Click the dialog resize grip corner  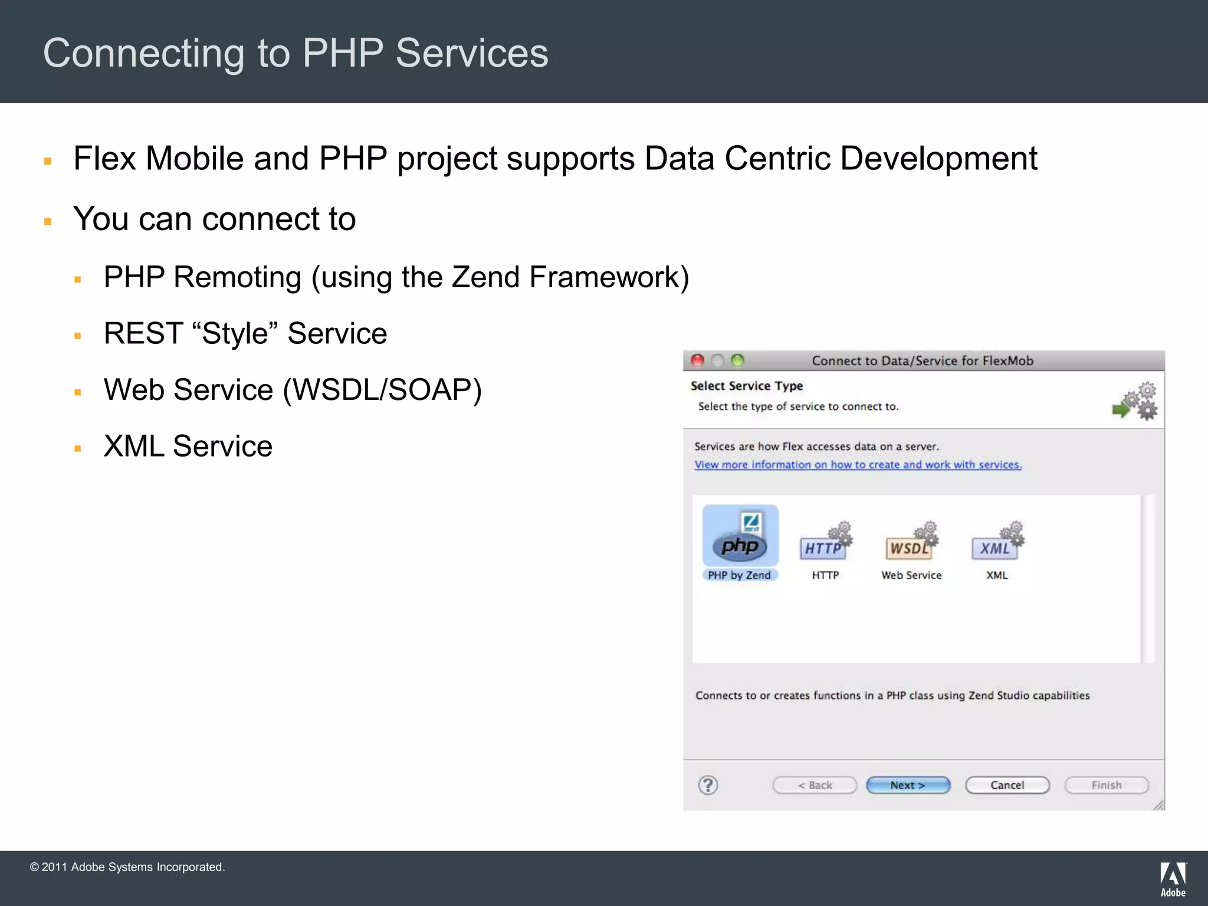1158,805
